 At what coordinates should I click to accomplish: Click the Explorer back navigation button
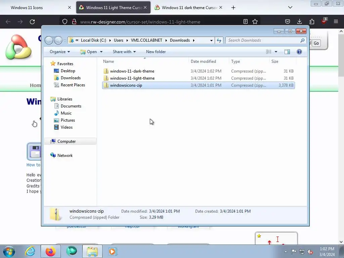49,40
